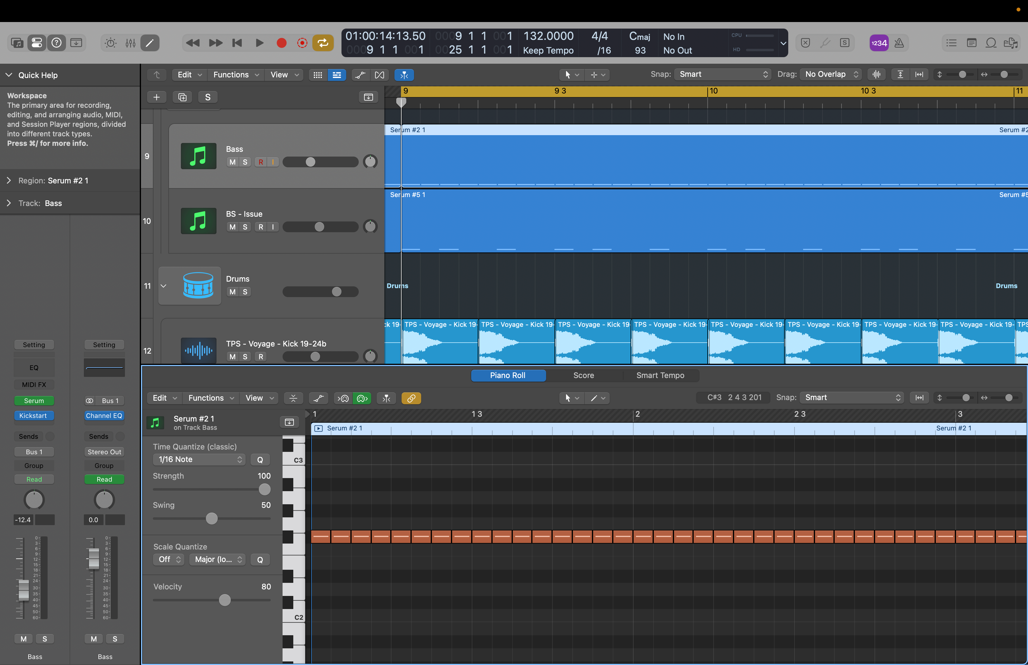
Task: Toggle count-in 1234 button
Action: pos(878,43)
